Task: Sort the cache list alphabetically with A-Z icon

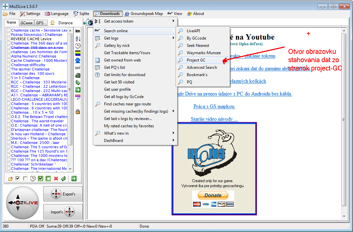Action: coord(78,39)
